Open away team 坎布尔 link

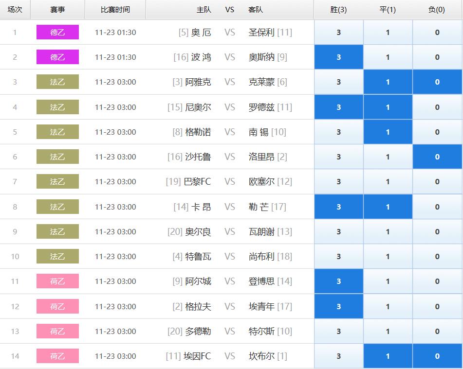click(261, 356)
